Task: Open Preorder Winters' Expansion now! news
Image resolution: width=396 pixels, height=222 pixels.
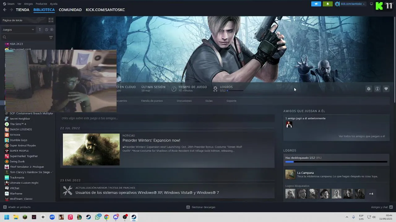Action: [151, 140]
